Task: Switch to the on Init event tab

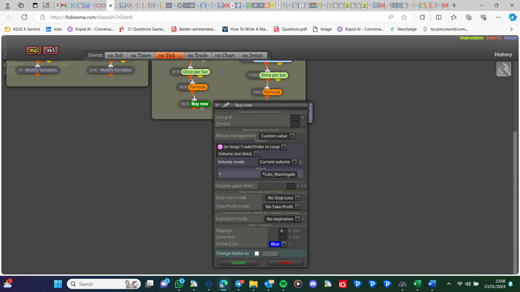Action: (115, 55)
